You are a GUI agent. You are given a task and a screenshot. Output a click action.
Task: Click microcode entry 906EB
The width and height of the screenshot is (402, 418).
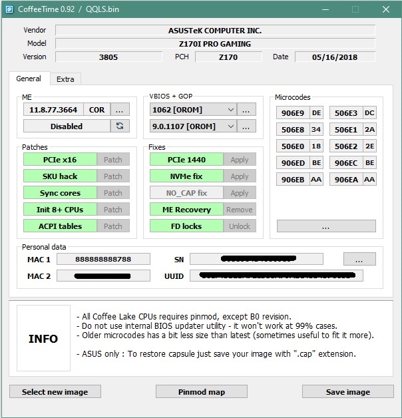[x=293, y=180]
